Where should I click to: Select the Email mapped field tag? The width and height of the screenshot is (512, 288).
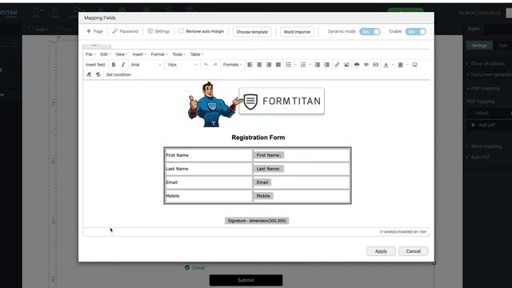click(262, 182)
